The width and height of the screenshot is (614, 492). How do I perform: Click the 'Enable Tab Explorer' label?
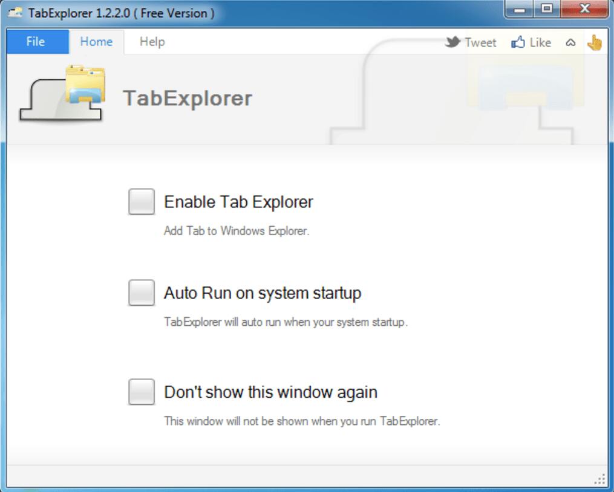(x=238, y=202)
